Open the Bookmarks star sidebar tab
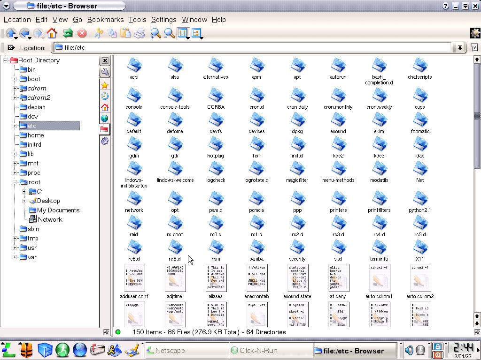The width and height of the screenshot is (481, 360). [105, 85]
